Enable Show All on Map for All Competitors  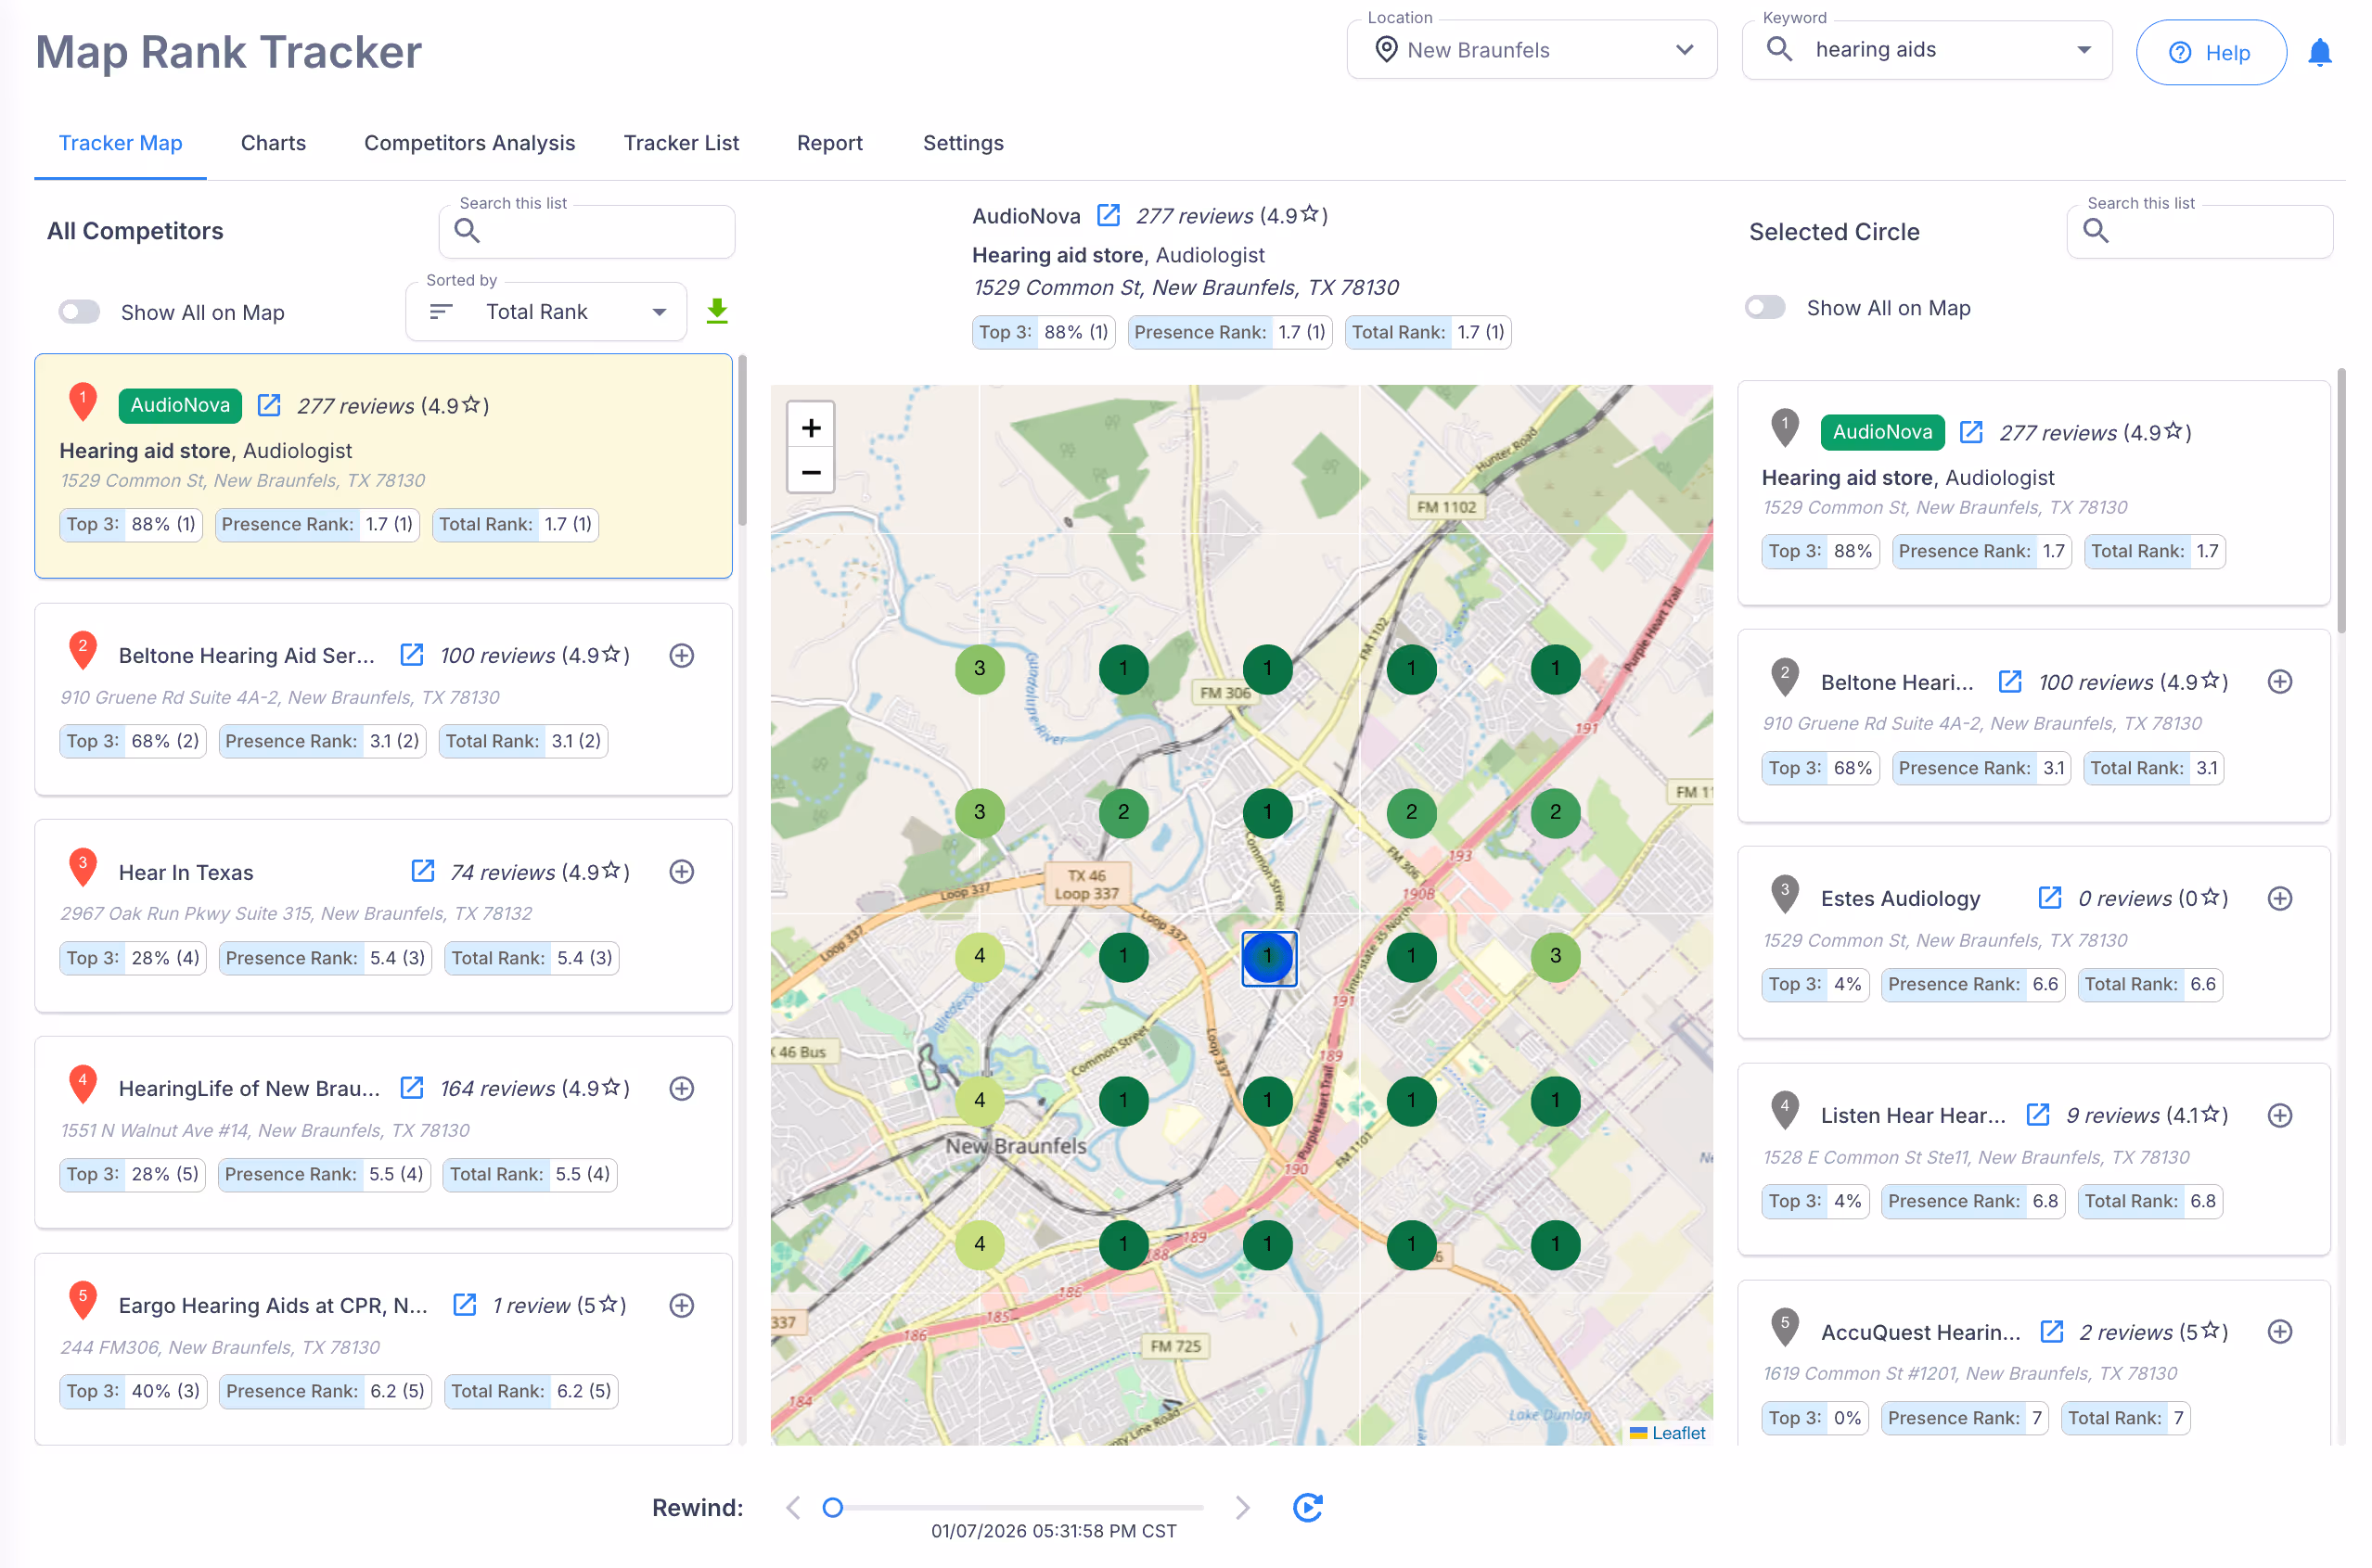[79, 311]
